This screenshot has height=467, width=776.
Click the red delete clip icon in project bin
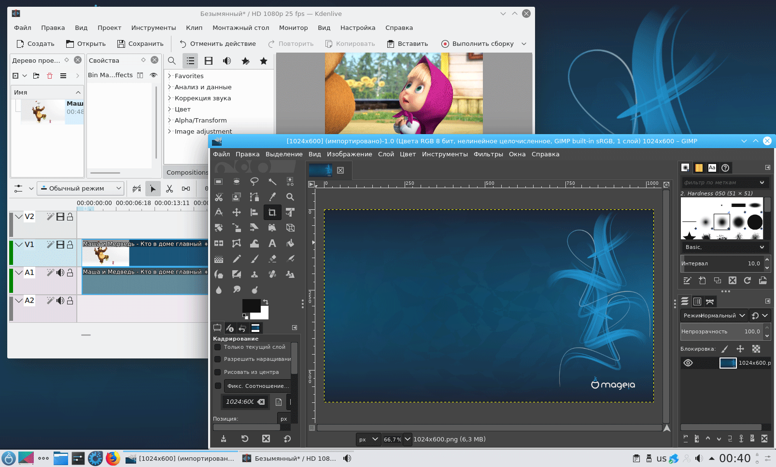pos(50,76)
